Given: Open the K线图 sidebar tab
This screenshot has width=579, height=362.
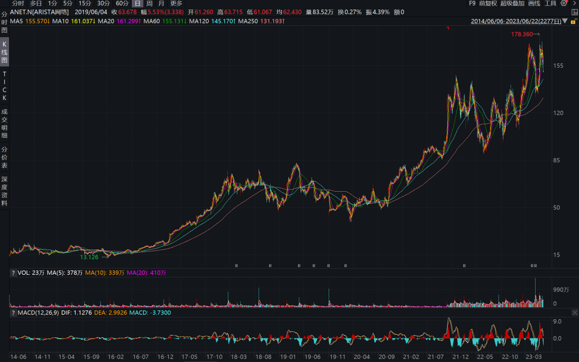Looking at the screenshot, I should coord(4,52).
